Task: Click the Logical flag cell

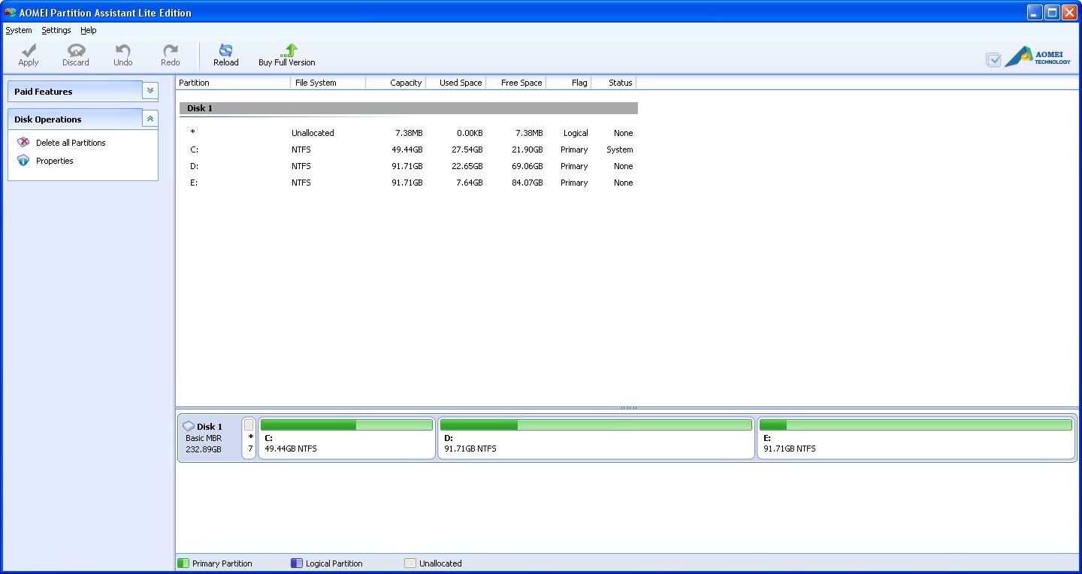Action: point(576,133)
